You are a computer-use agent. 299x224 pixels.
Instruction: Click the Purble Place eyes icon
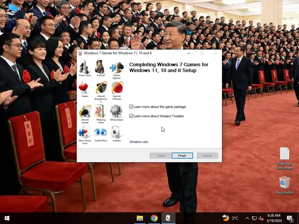(x=100, y=132)
